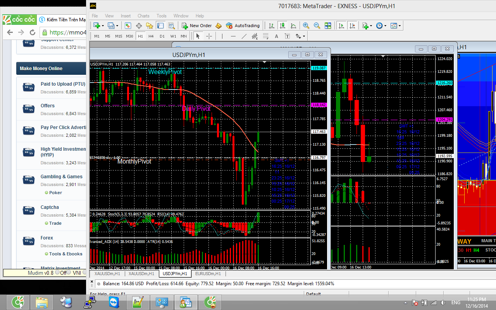Tile chart windows icon

pyautogui.click(x=328, y=26)
